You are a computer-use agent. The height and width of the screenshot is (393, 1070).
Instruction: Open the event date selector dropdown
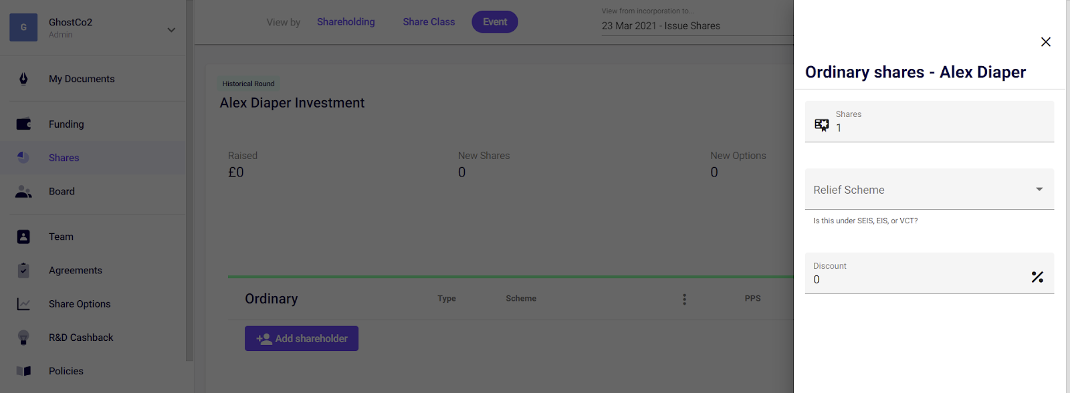695,26
